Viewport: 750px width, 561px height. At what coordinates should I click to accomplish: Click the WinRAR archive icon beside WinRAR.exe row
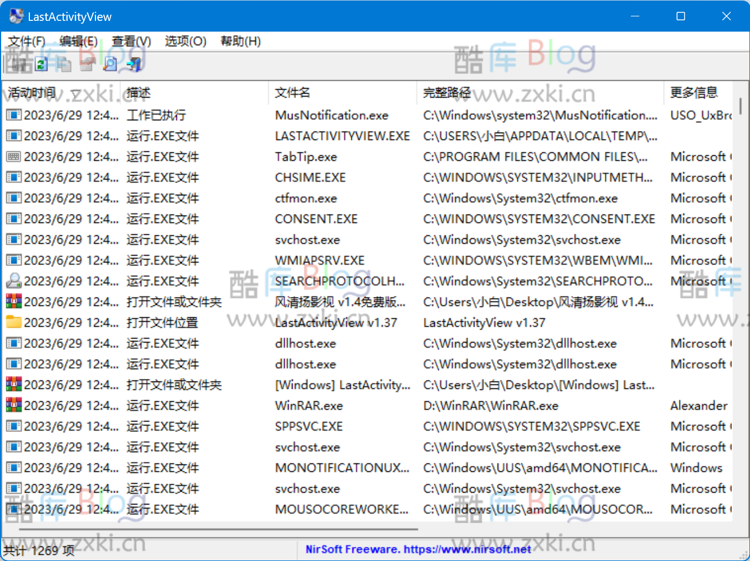point(12,405)
